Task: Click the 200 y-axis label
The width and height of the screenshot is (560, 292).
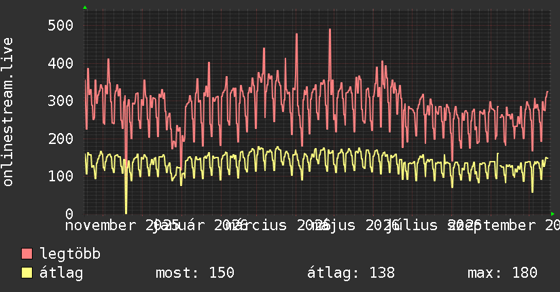Action: 60,139
